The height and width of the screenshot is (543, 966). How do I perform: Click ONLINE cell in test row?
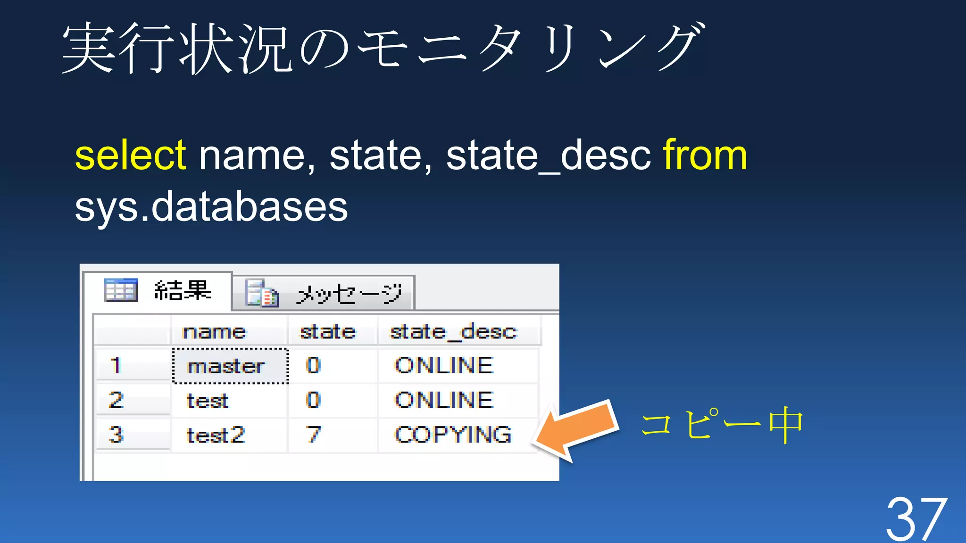click(x=458, y=401)
